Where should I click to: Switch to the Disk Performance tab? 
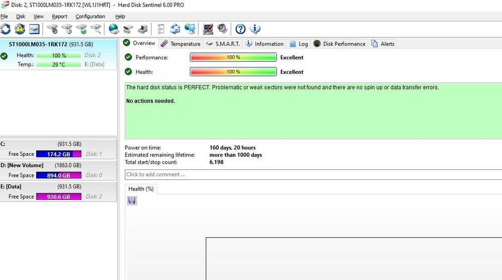coord(340,44)
